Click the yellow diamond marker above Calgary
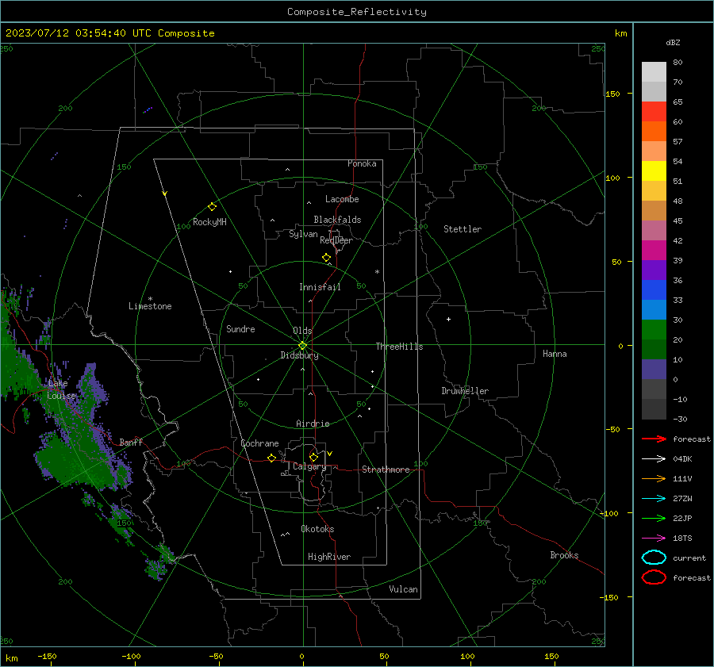Screen dimensions: 714x667 pyautogui.click(x=313, y=457)
